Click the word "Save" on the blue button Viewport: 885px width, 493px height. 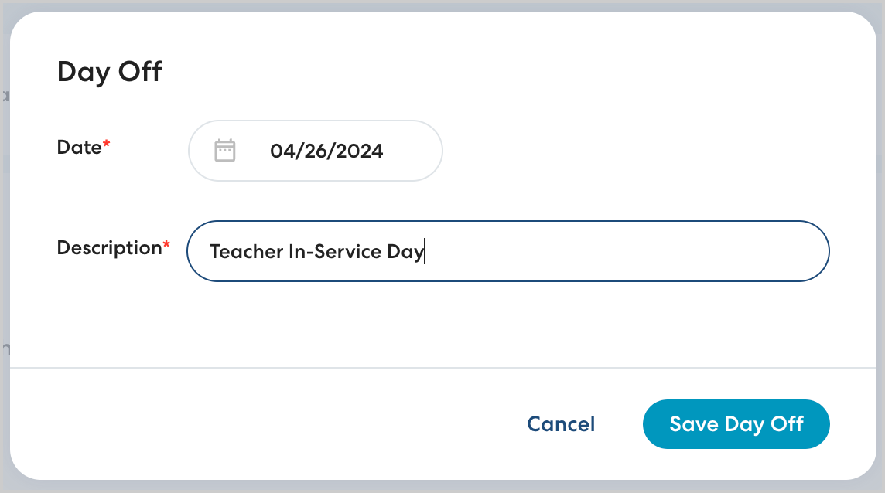[693, 424]
